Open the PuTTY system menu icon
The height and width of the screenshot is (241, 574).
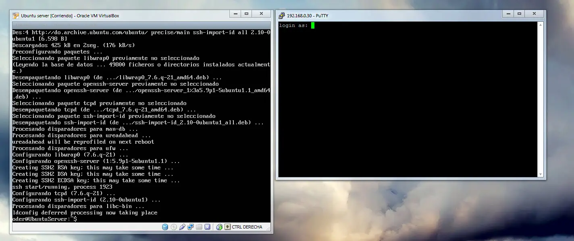tap(282, 16)
